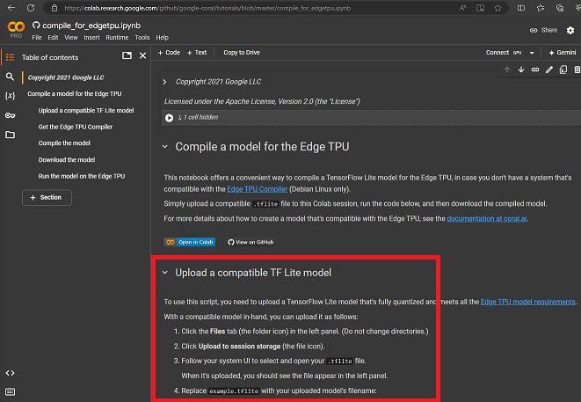Open settings gear icon
581x402 pixels.
click(570, 31)
